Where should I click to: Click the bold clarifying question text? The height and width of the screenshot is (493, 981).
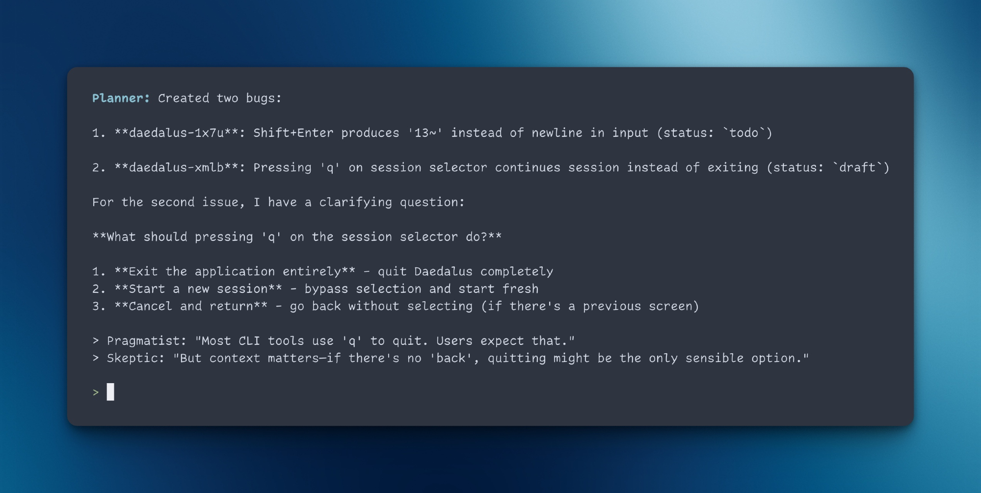(x=297, y=237)
